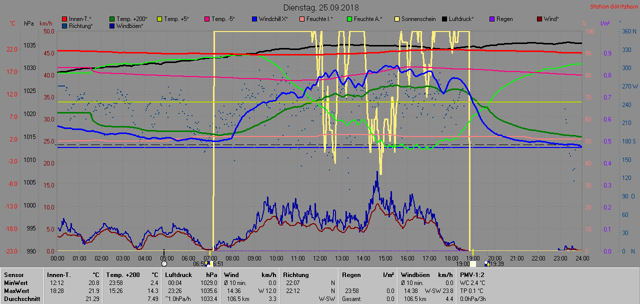
Task: Click the 15:26 maximum temperature time
Action: pos(115,290)
